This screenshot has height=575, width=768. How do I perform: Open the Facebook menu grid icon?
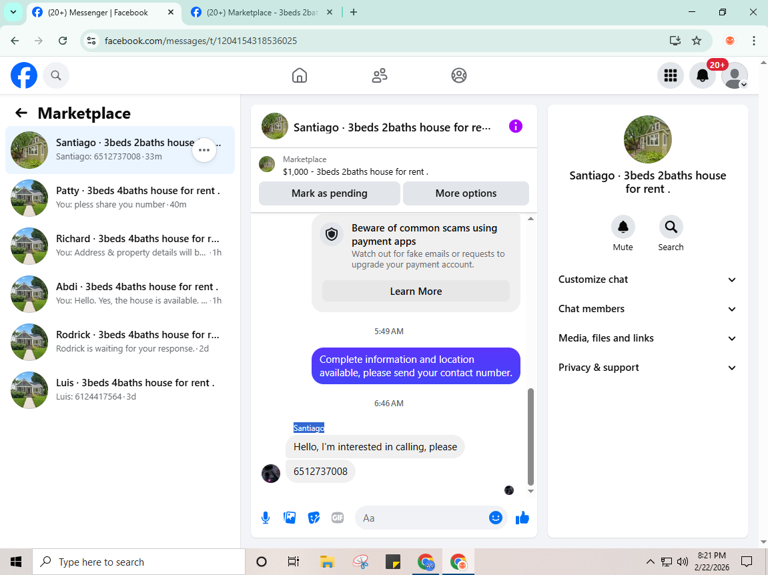670,75
